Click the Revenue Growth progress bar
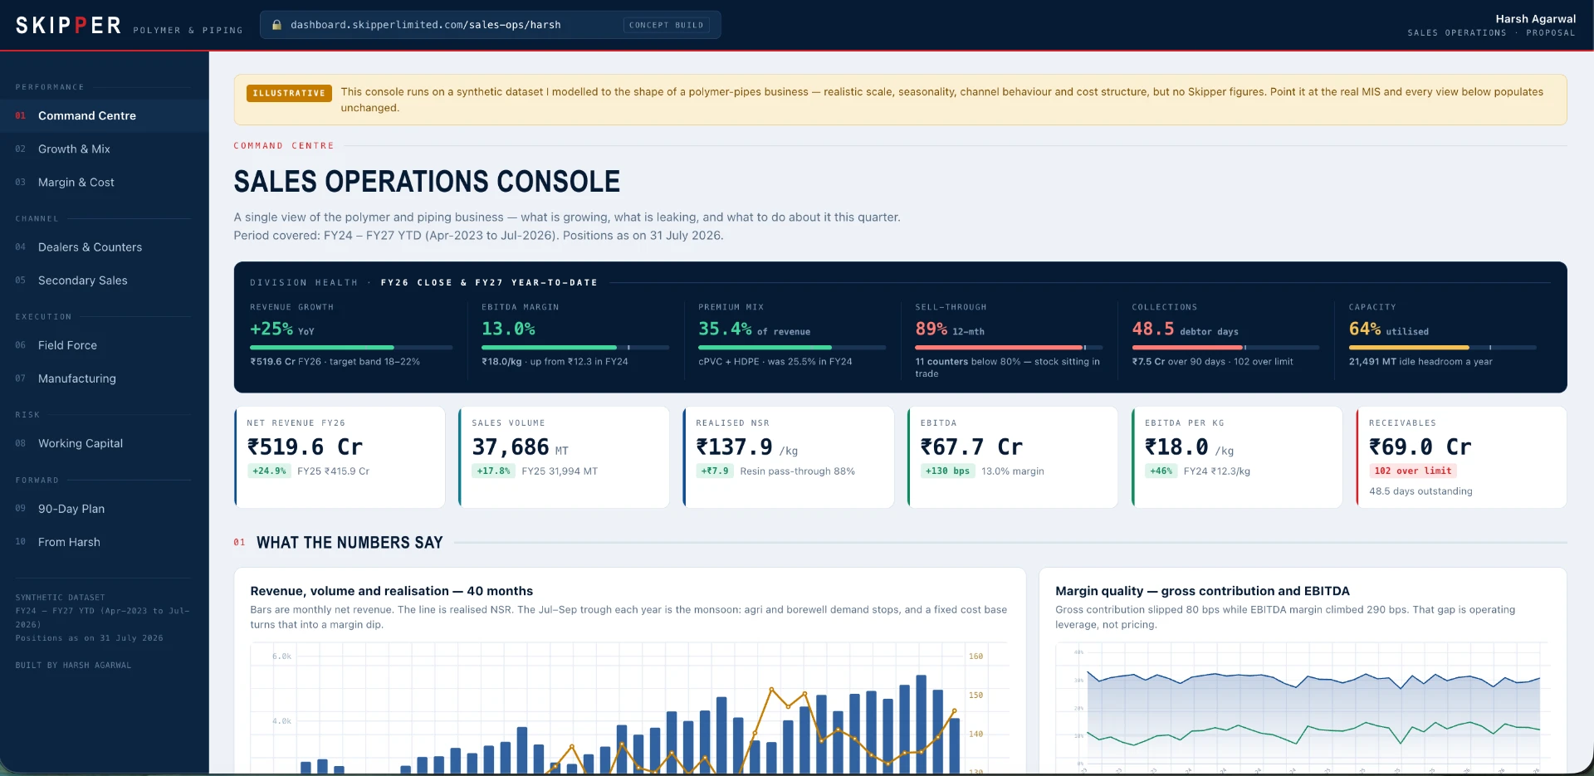Viewport: 1594px width, 776px height. [x=351, y=347]
